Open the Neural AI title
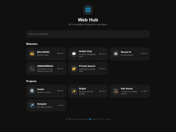 click(126, 52)
